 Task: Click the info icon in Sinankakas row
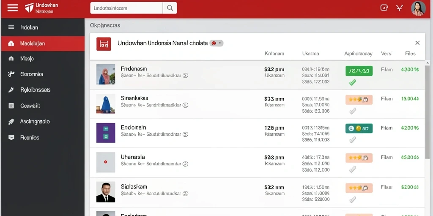point(186,105)
